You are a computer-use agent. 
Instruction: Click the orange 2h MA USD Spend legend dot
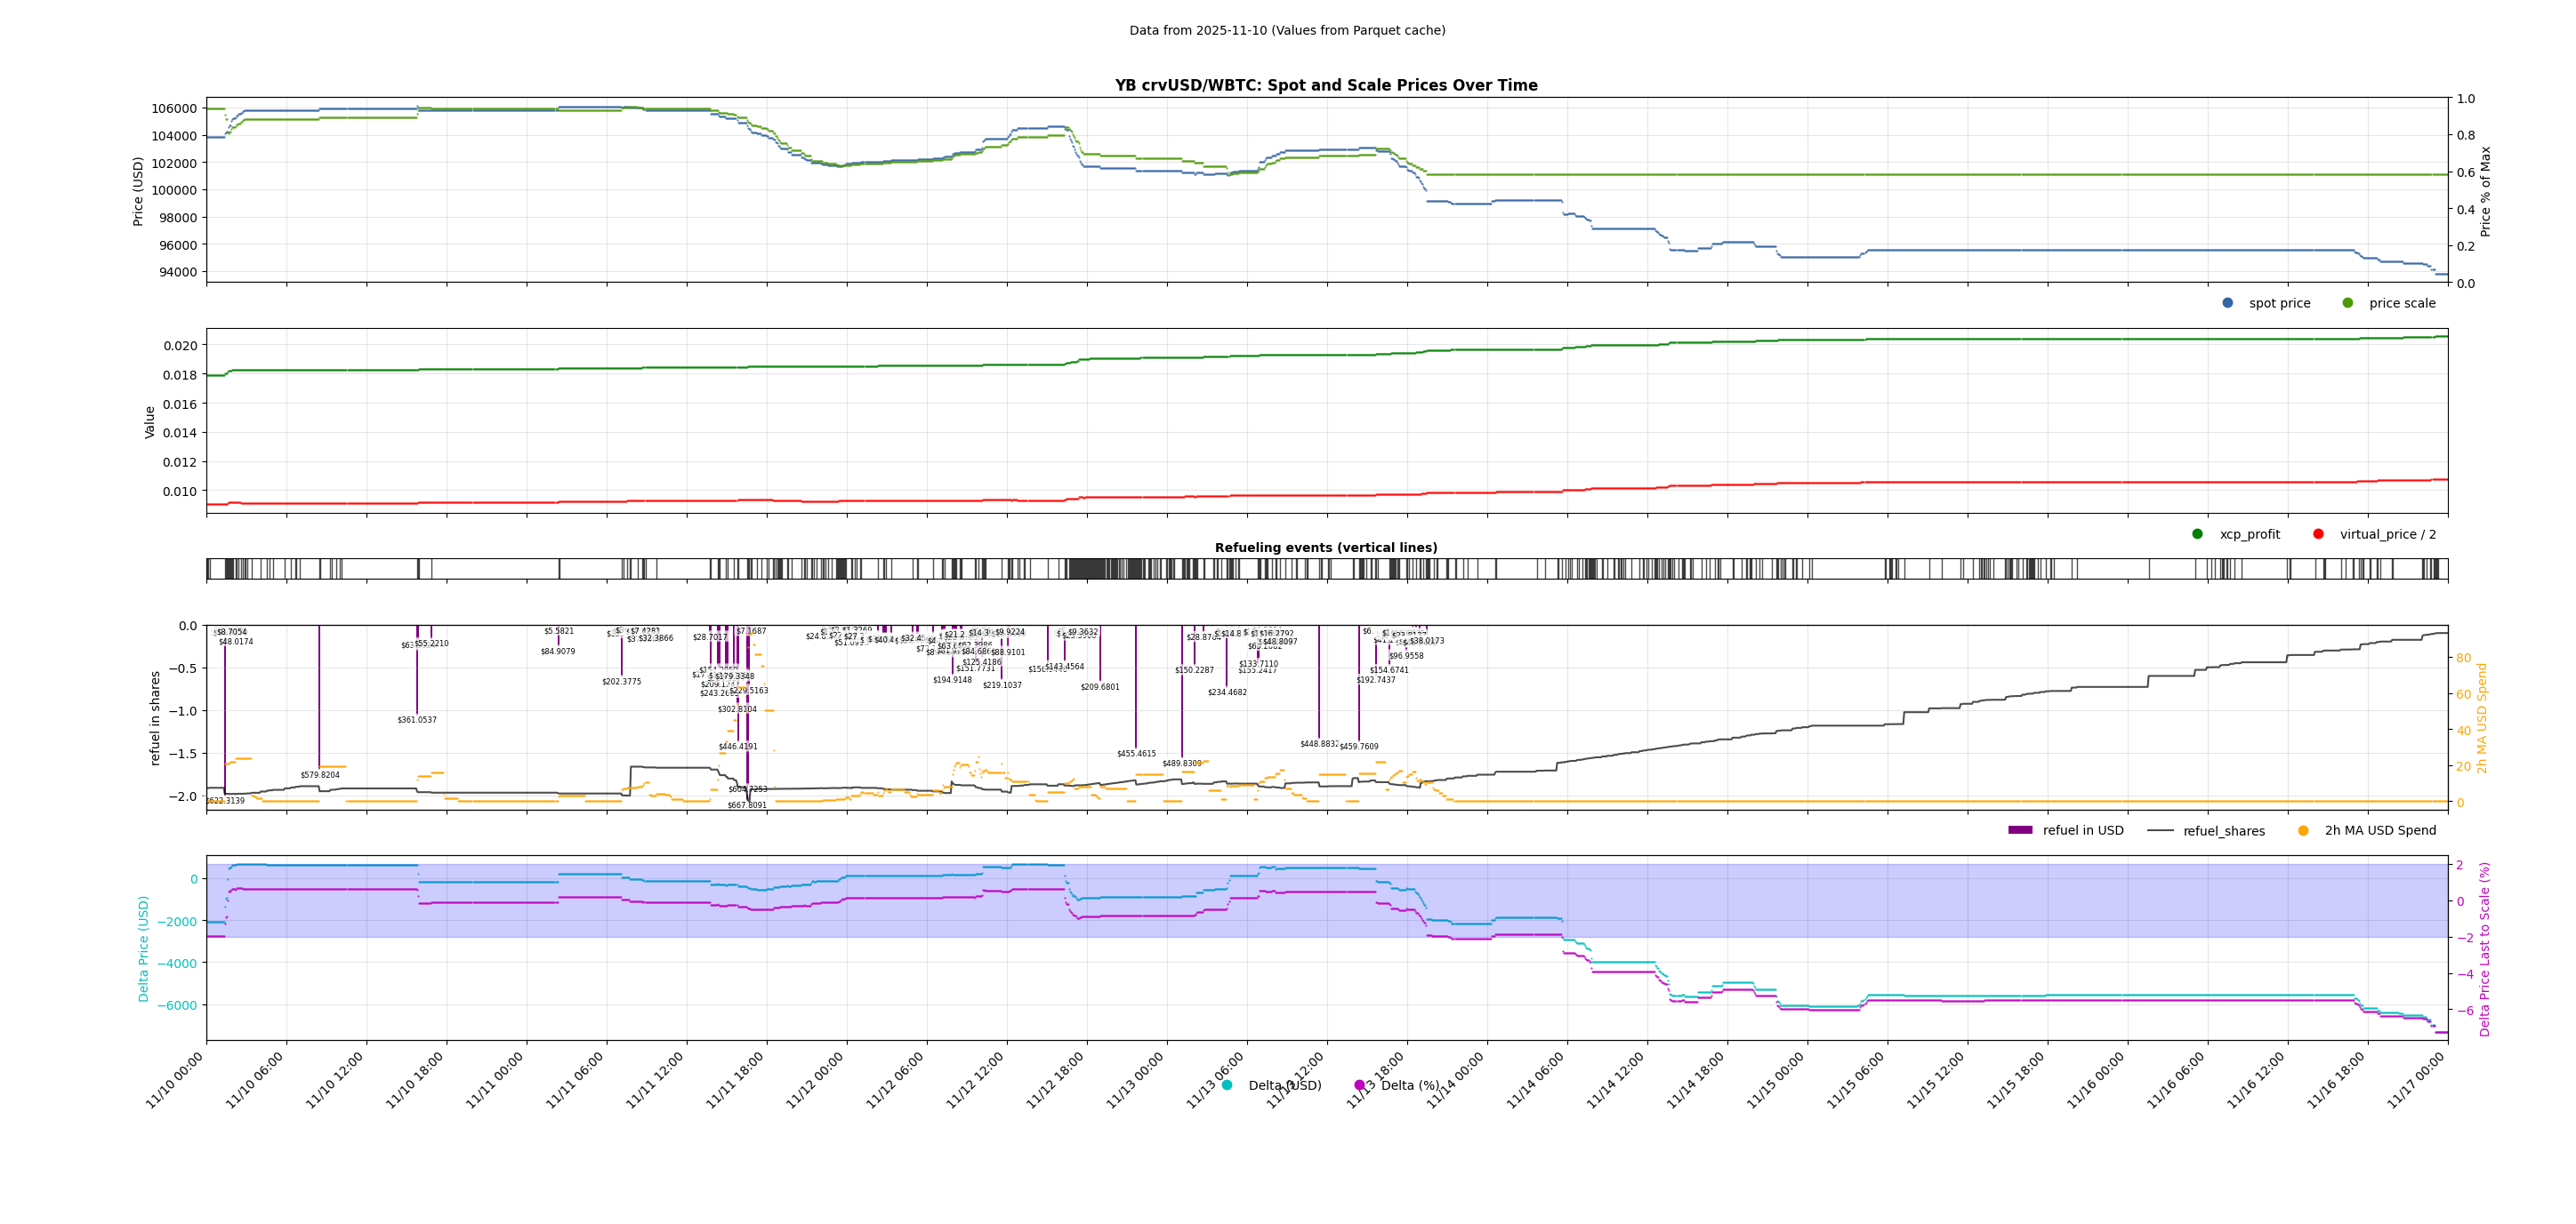(2303, 830)
